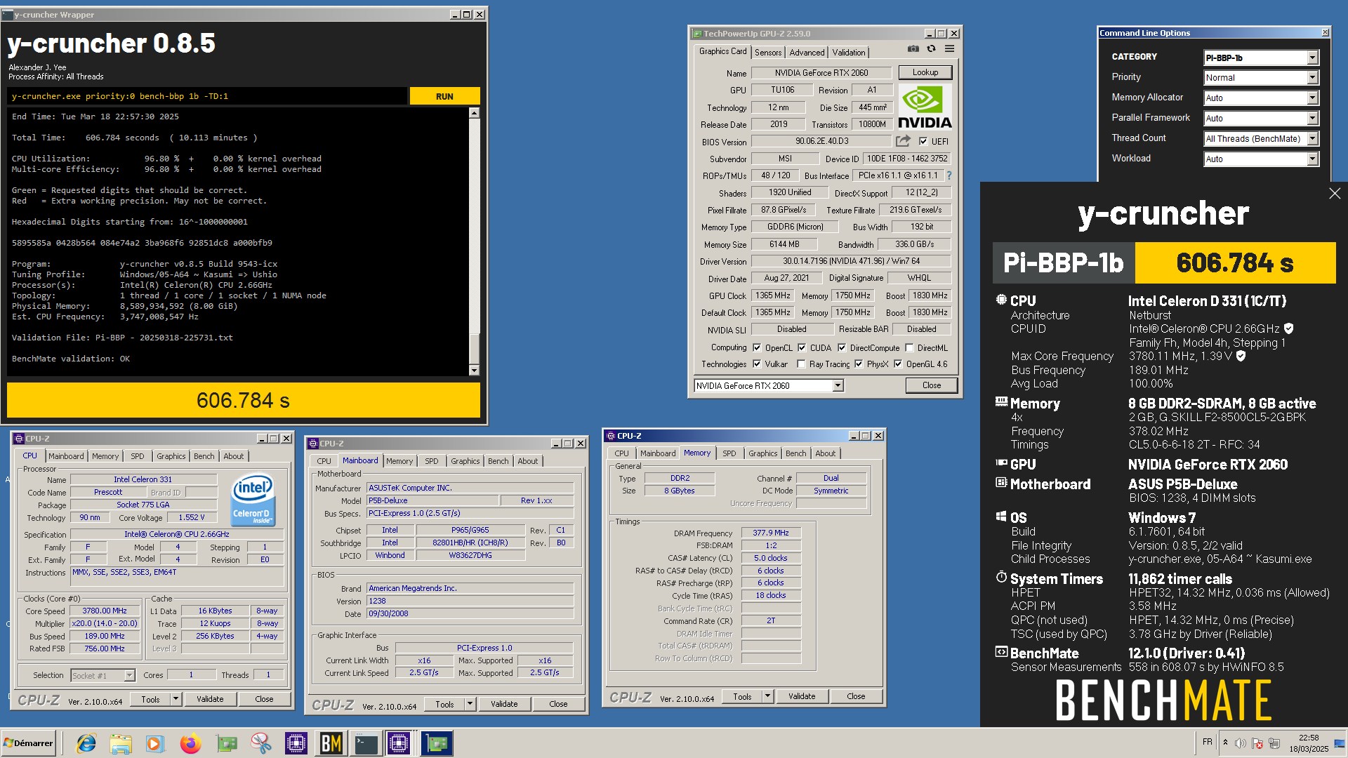The width and height of the screenshot is (1348, 758).
Task: Switch to the command prompt taskbar icon
Action: pos(366,743)
